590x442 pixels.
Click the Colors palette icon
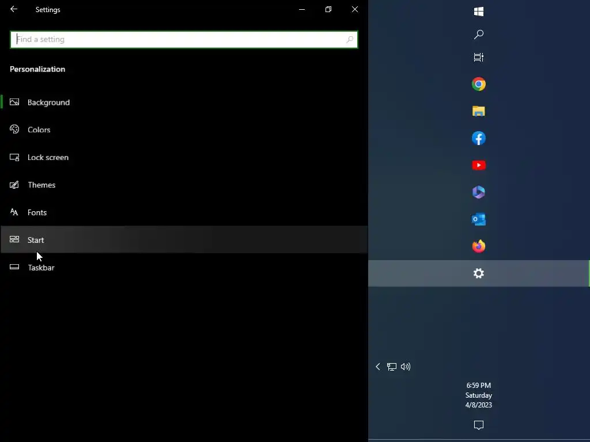click(x=14, y=129)
